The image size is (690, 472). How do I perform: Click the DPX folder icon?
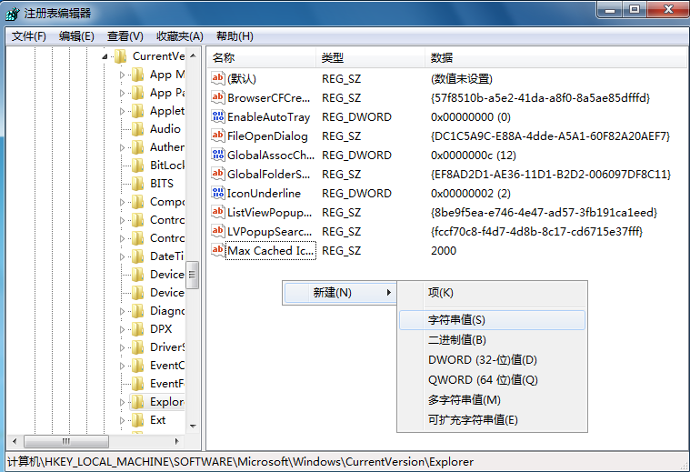[x=138, y=329]
